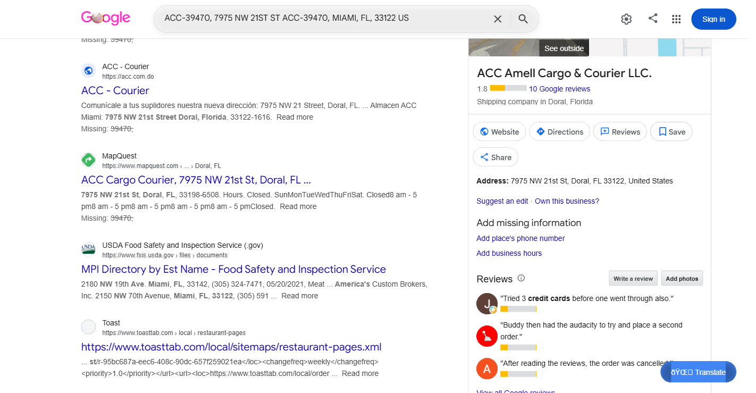Open the 10 Google reviews link
The image size is (756, 393).
click(559, 89)
